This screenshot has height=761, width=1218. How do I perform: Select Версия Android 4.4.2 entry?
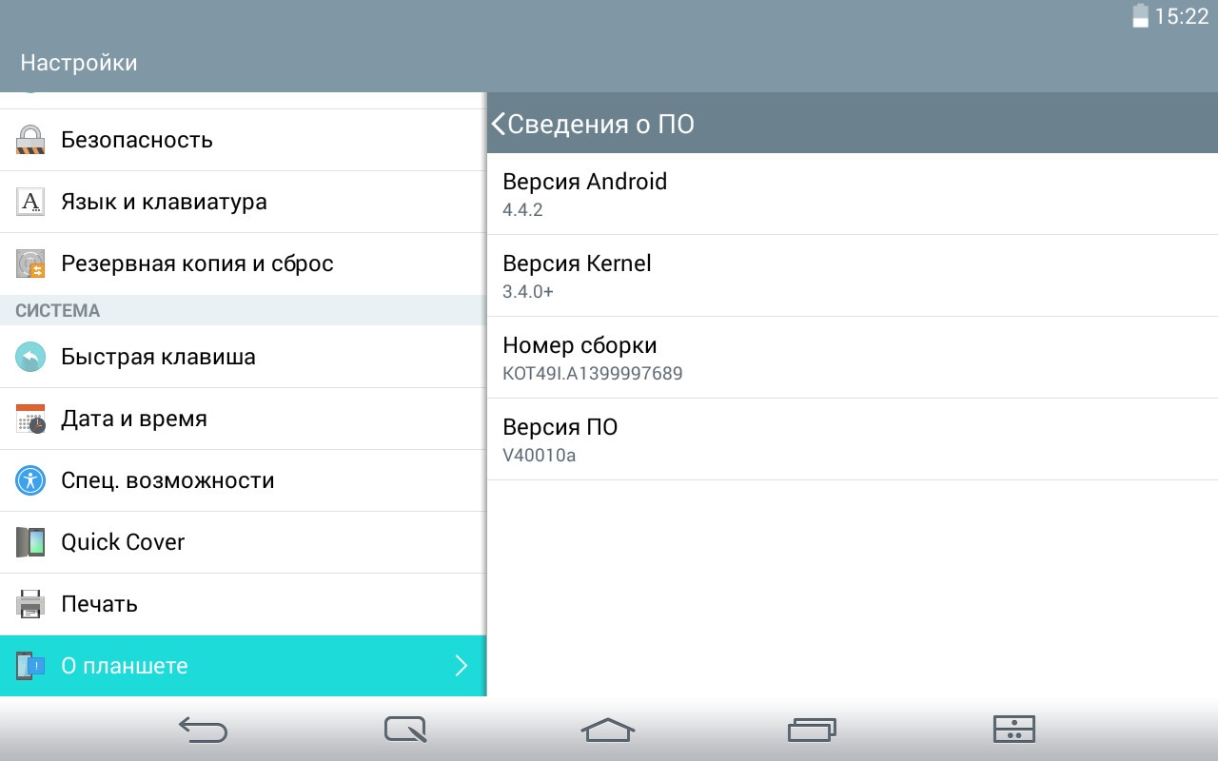pyautogui.click(x=852, y=194)
